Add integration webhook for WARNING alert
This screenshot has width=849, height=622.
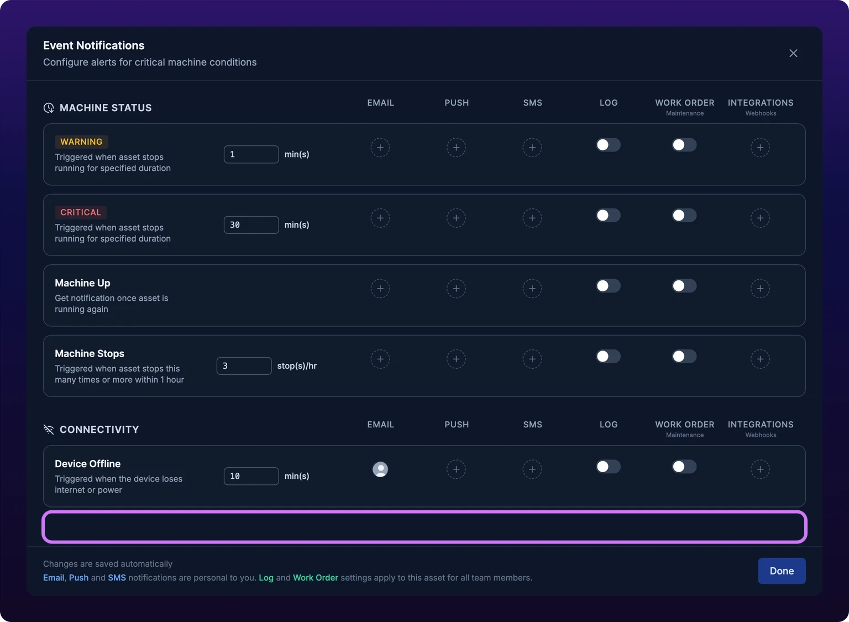coord(760,148)
